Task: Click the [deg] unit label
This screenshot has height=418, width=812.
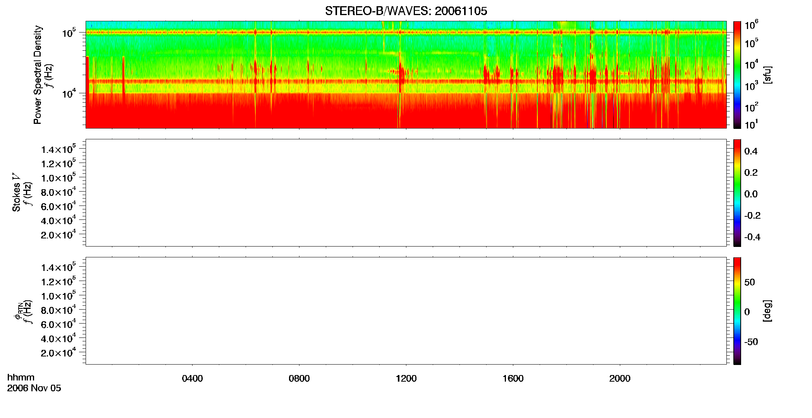Action: [767, 311]
